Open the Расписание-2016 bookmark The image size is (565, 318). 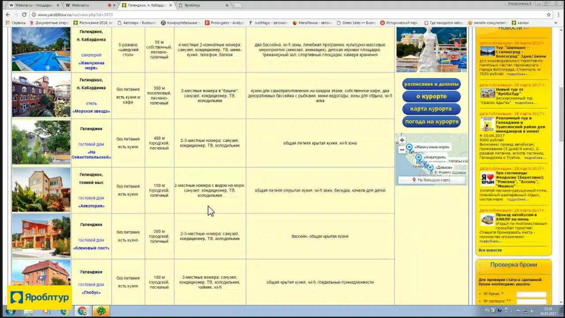pyautogui.click(x=93, y=23)
